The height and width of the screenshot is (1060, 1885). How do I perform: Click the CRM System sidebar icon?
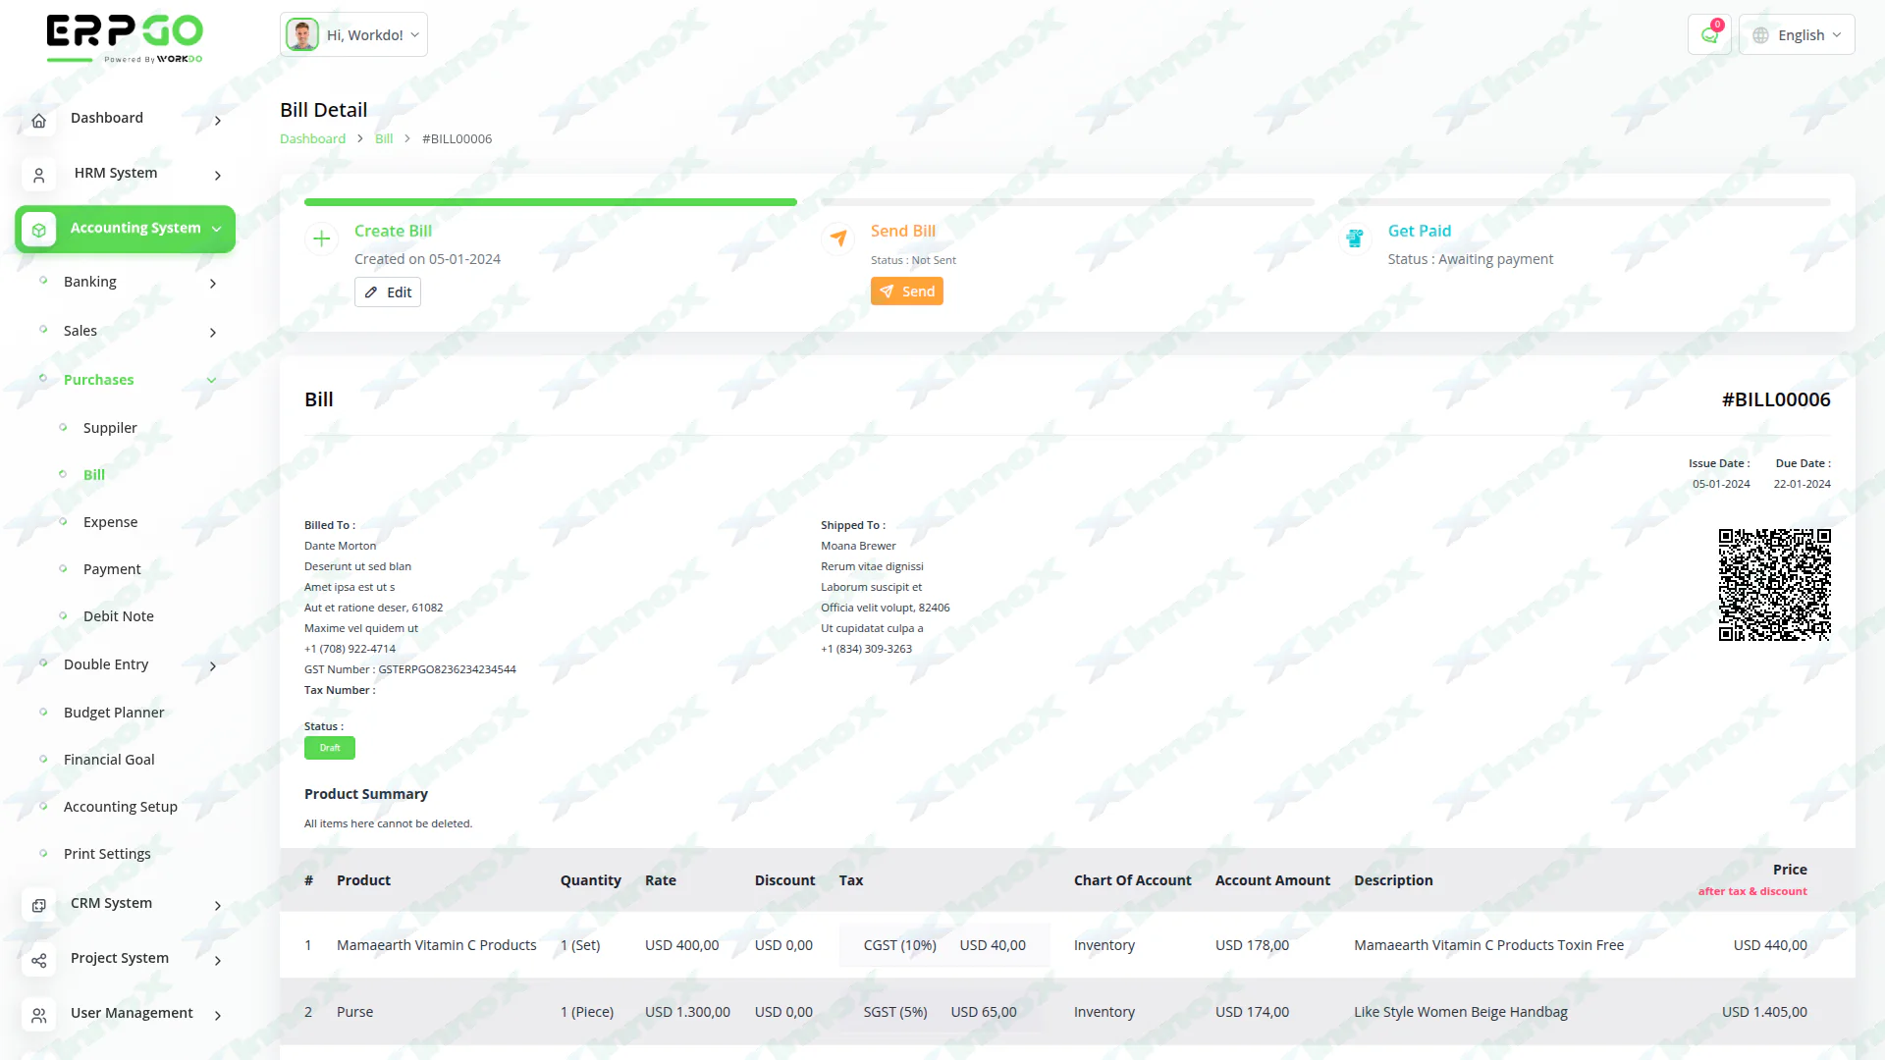click(x=38, y=905)
